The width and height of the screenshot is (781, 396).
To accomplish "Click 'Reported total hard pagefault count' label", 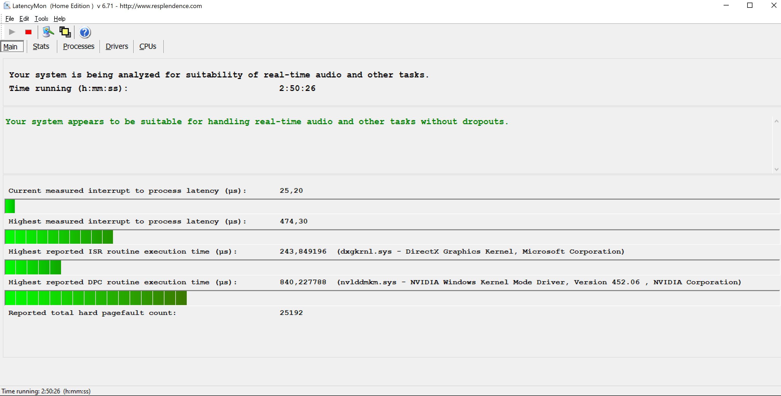I will coord(92,313).
